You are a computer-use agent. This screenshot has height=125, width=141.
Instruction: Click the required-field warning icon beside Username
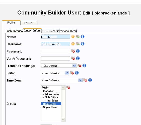73,44
